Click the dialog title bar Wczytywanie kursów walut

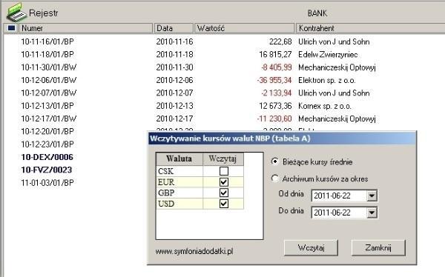tap(282, 138)
